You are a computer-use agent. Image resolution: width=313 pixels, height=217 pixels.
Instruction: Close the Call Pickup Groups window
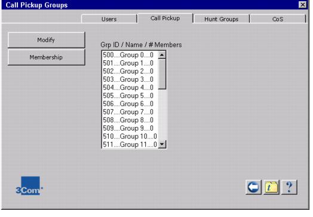[x=303, y=4]
